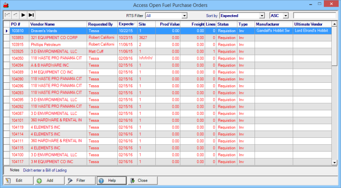Click site 3627 cell
The height and width of the screenshot is (188, 341).
147,38
